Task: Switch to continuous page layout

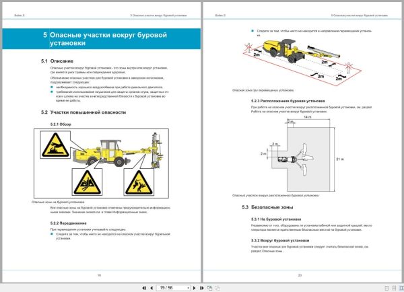Action: [394, 288]
